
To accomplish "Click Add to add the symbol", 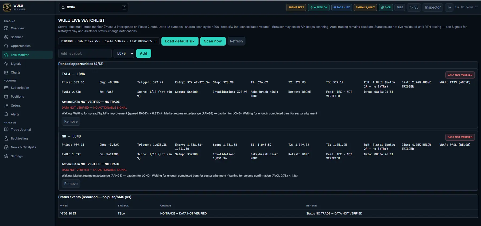I will point(143,53).
